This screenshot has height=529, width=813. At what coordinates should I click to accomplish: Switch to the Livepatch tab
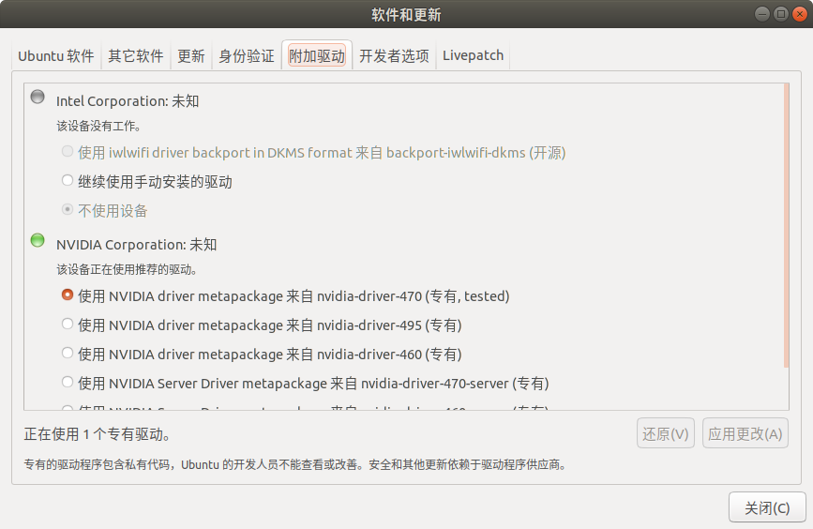[x=473, y=55]
